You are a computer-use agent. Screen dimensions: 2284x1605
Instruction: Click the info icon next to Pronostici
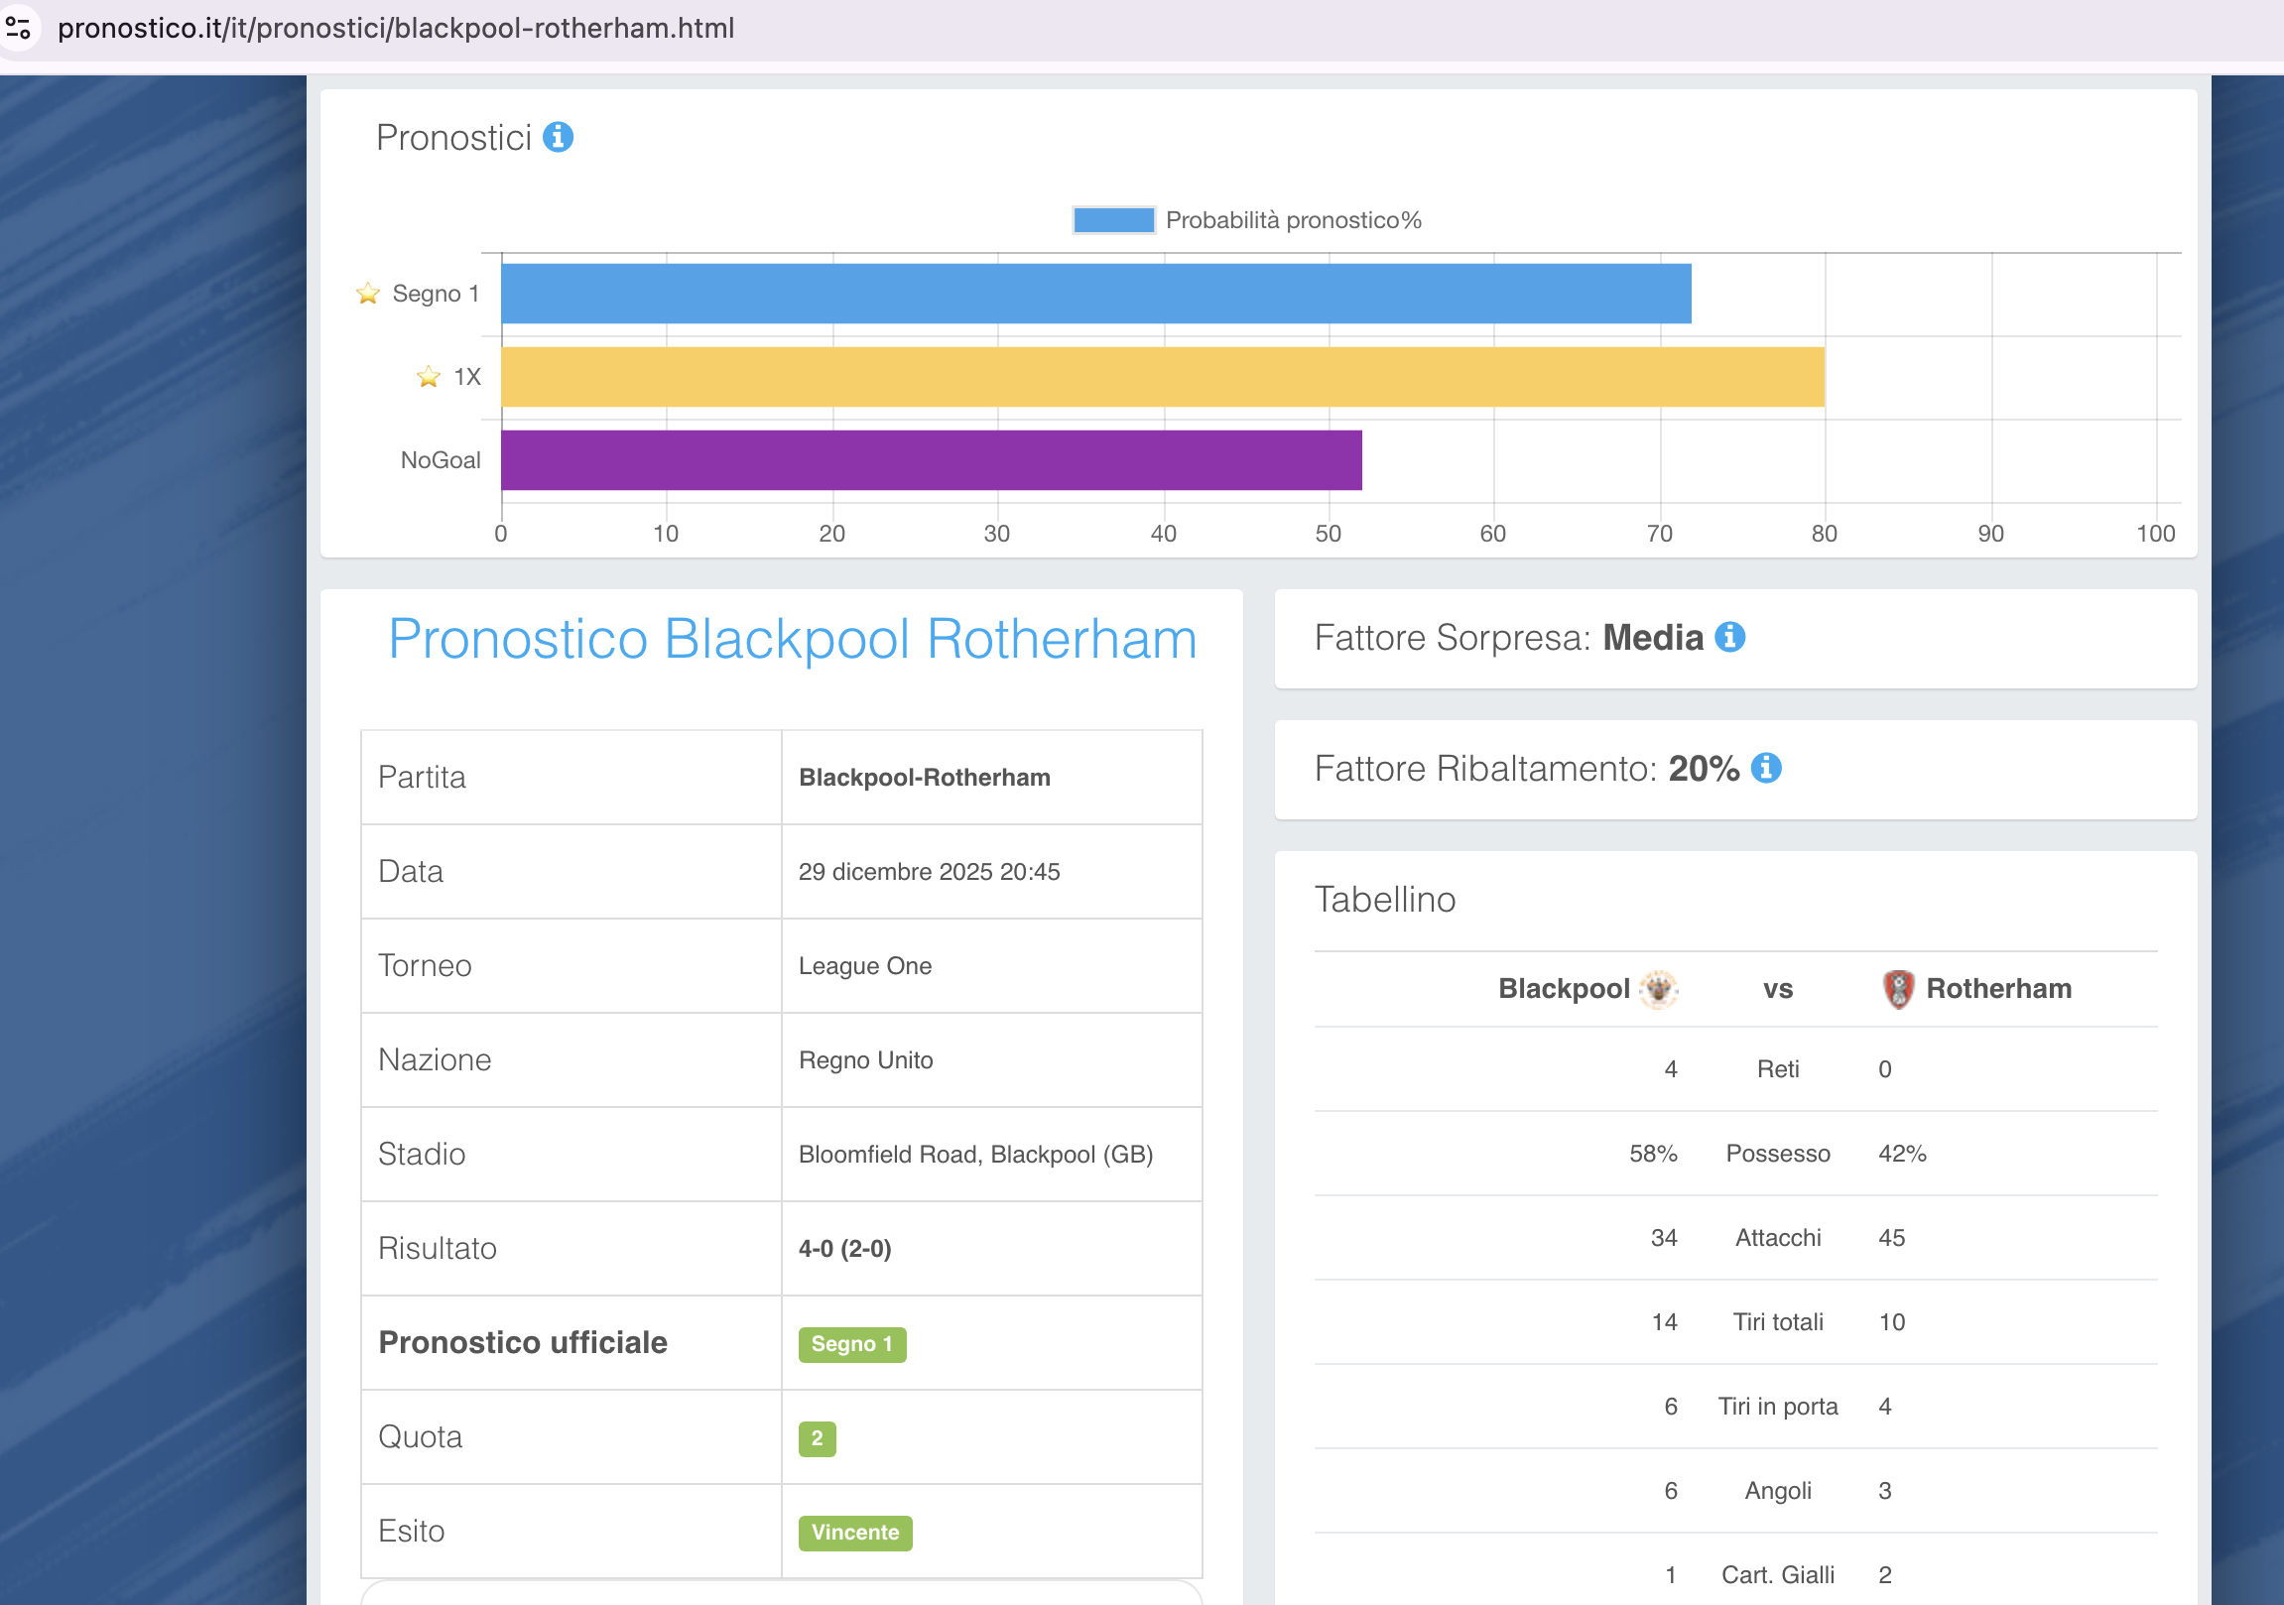click(557, 137)
